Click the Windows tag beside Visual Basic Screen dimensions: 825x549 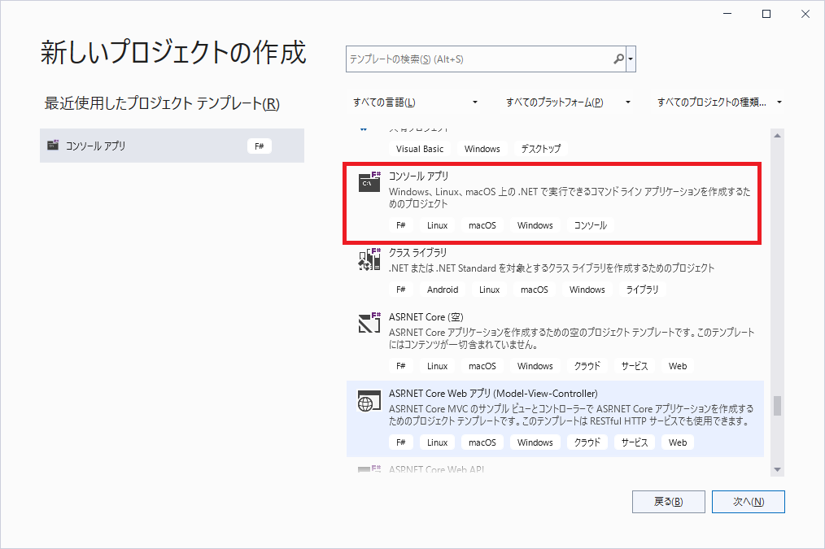point(482,149)
